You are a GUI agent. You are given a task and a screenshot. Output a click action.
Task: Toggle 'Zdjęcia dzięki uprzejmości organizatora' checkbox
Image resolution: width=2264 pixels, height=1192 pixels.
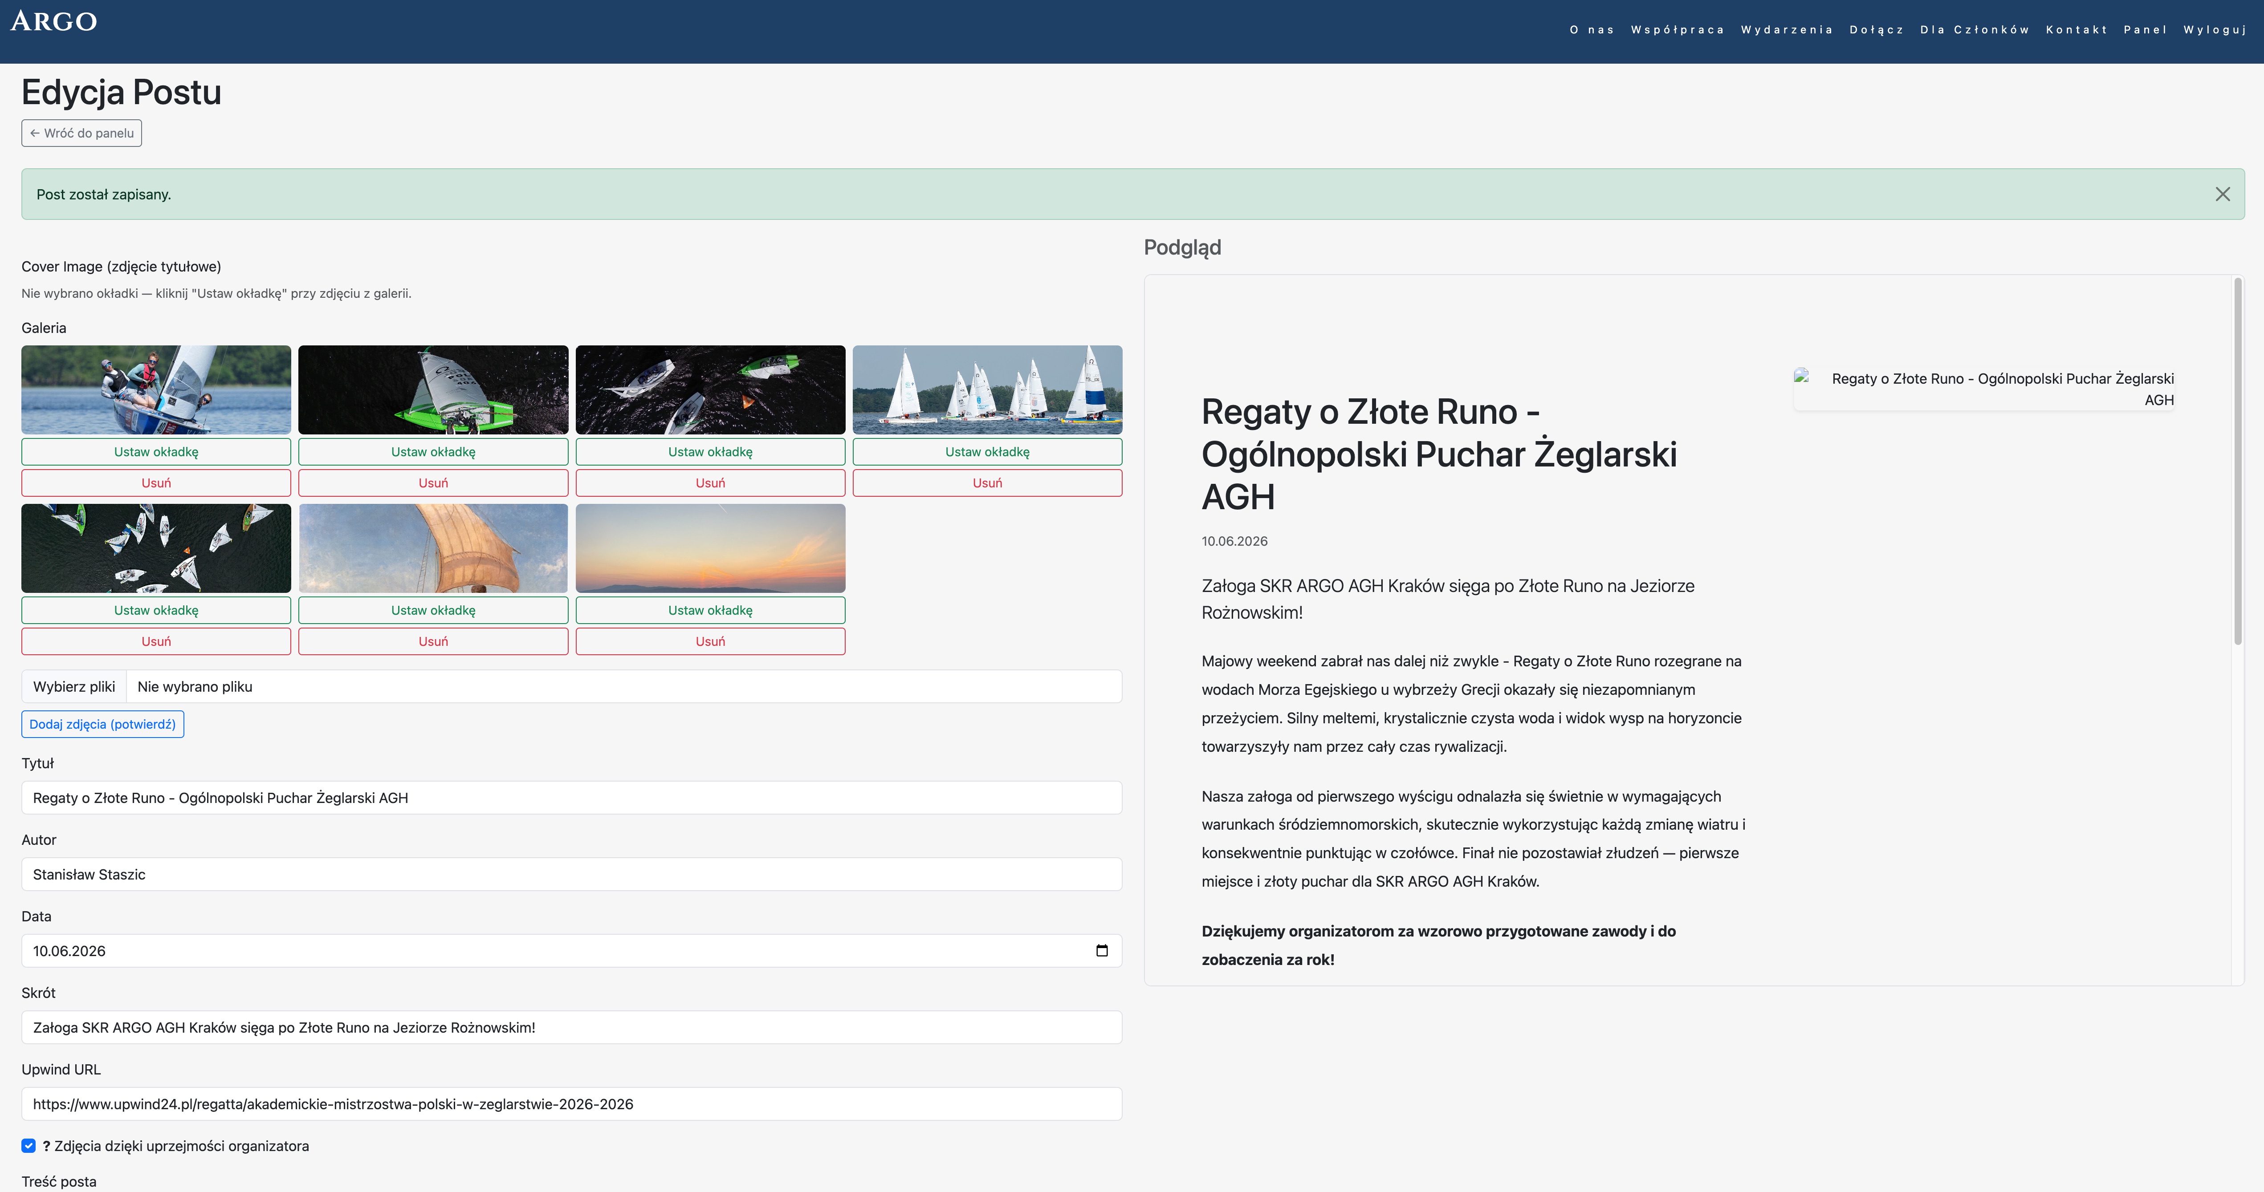point(29,1145)
